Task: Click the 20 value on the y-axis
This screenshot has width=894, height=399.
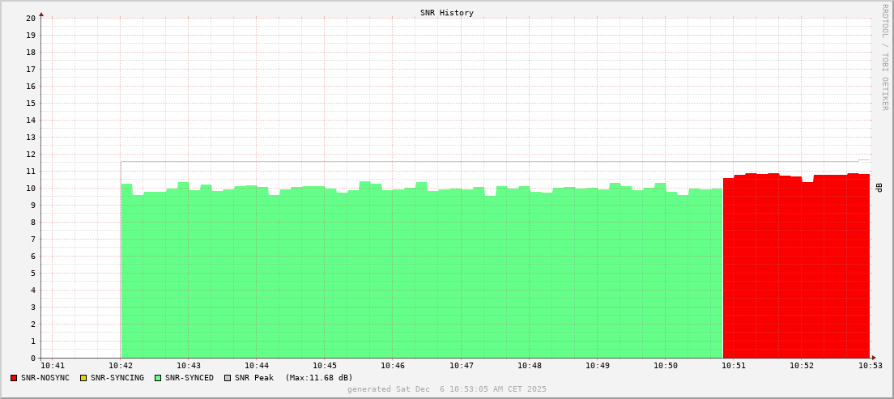Action: [31, 18]
